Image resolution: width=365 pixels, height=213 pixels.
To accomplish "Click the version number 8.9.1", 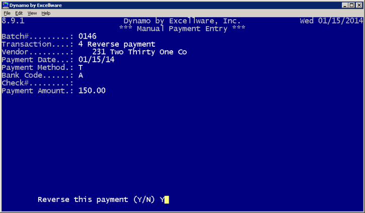I will 13,21.
